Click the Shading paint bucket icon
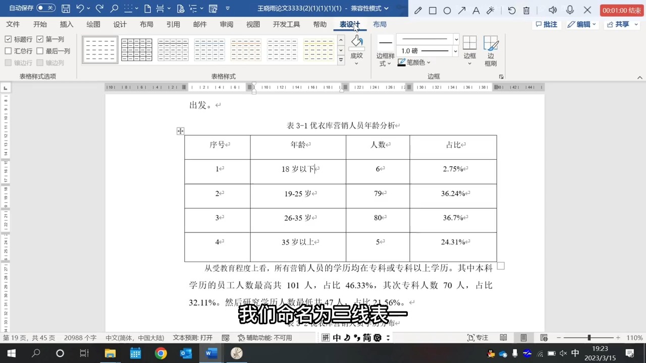Image resolution: width=646 pixels, height=363 pixels. click(357, 42)
